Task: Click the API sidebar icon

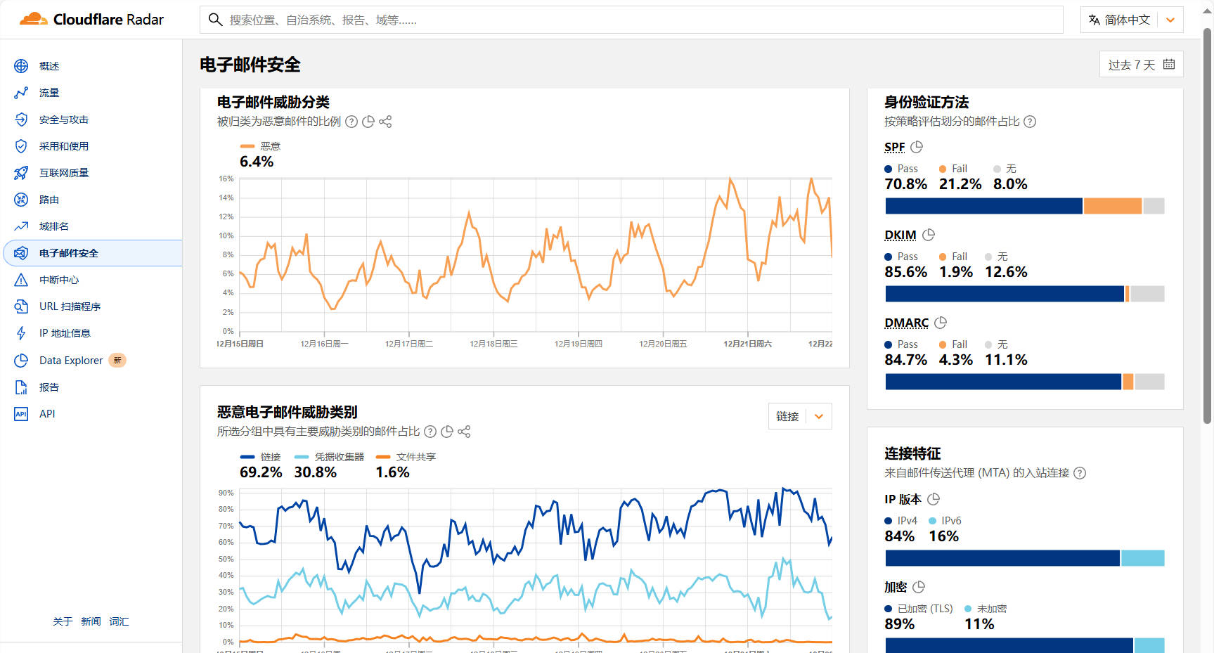Action: click(21, 414)
